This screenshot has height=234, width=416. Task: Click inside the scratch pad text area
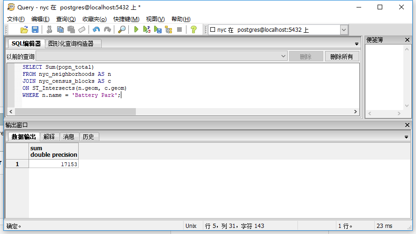pos(385,77)
